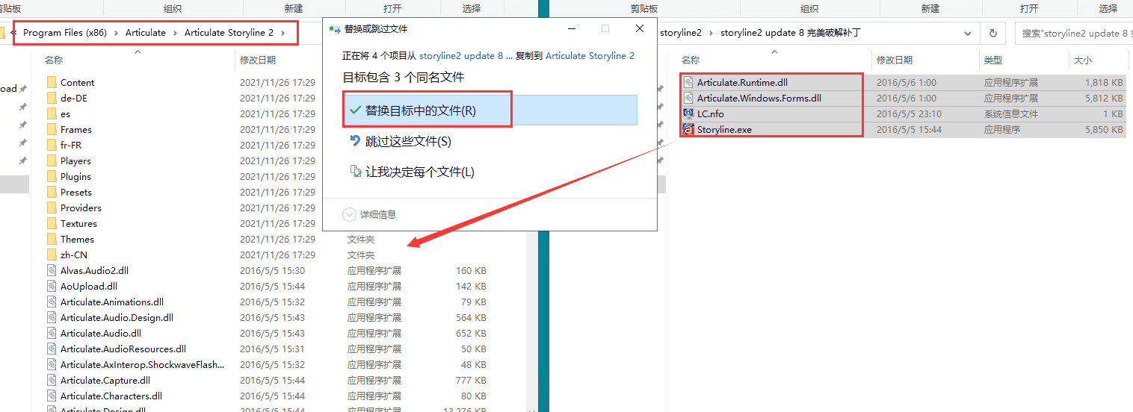Click the LC.nfo file icon
The width and height of the screenshot is (1133, 412).
click(688, 113)
